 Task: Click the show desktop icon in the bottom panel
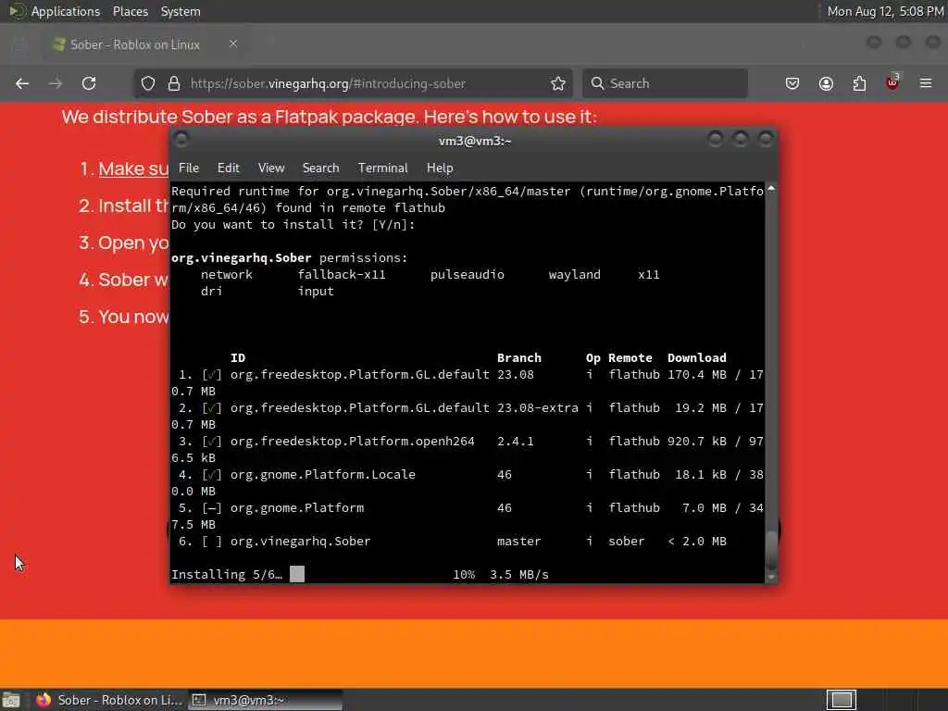(11, 700)
